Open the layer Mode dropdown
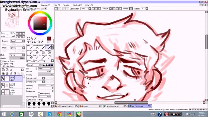This screenshot has height=117, width=208. (x=17, y=55)
